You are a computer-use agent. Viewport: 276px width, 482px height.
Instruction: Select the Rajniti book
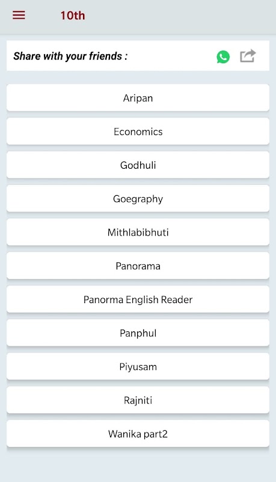point(138,400)
